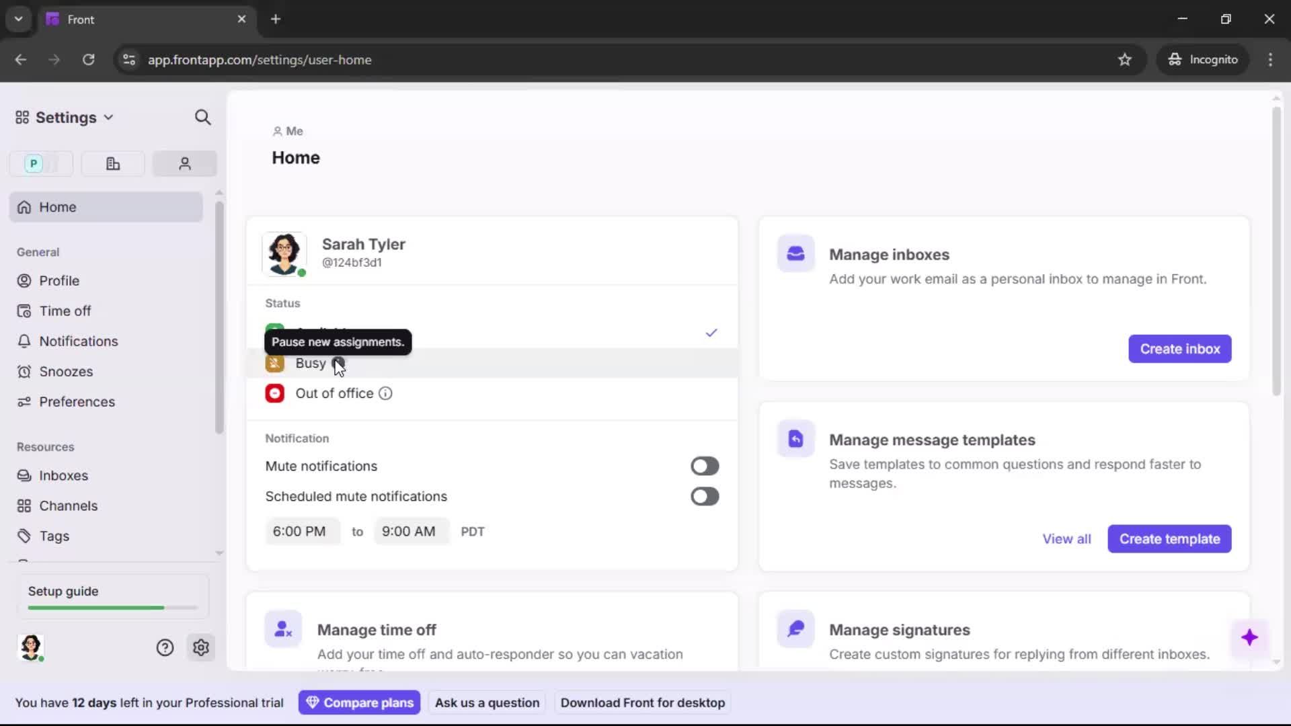Select the personal settings person icon
Viewport: 1291px width, 726px height.
coord(184,163)
